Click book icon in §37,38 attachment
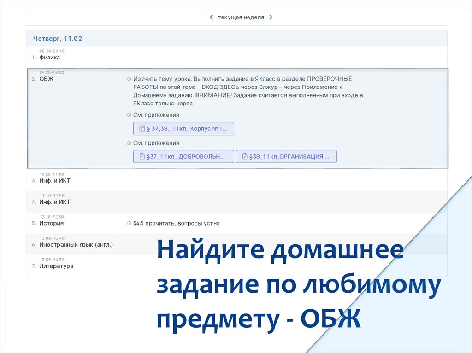The width and height of the screenshot is (472, 353). 142,129
